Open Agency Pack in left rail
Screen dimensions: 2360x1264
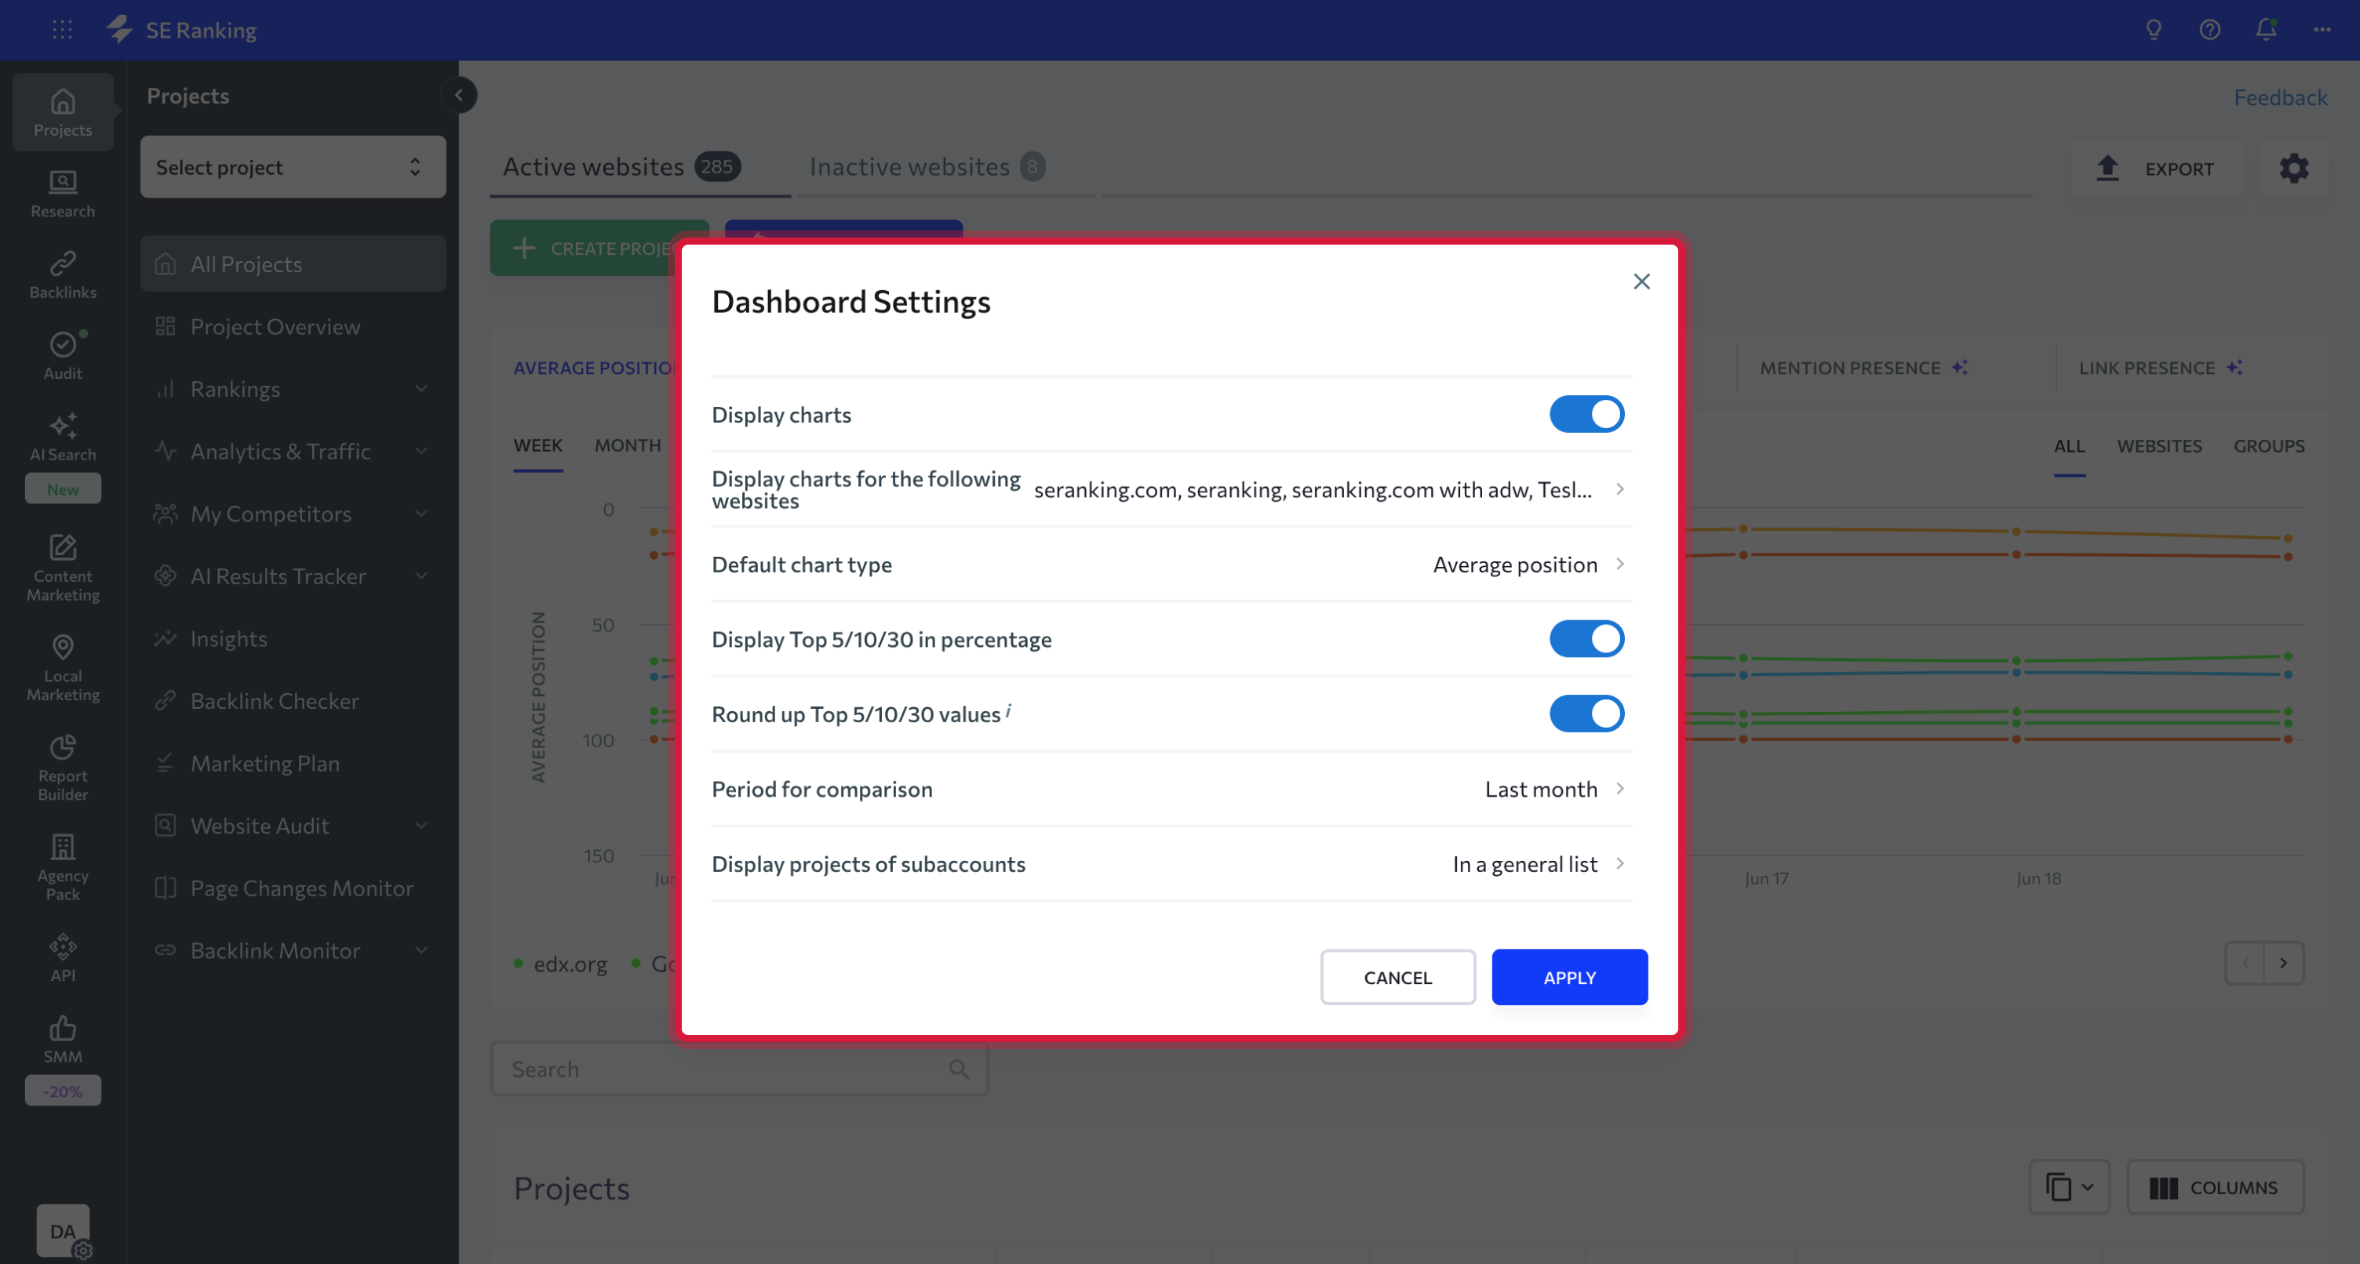click(64, 867)
